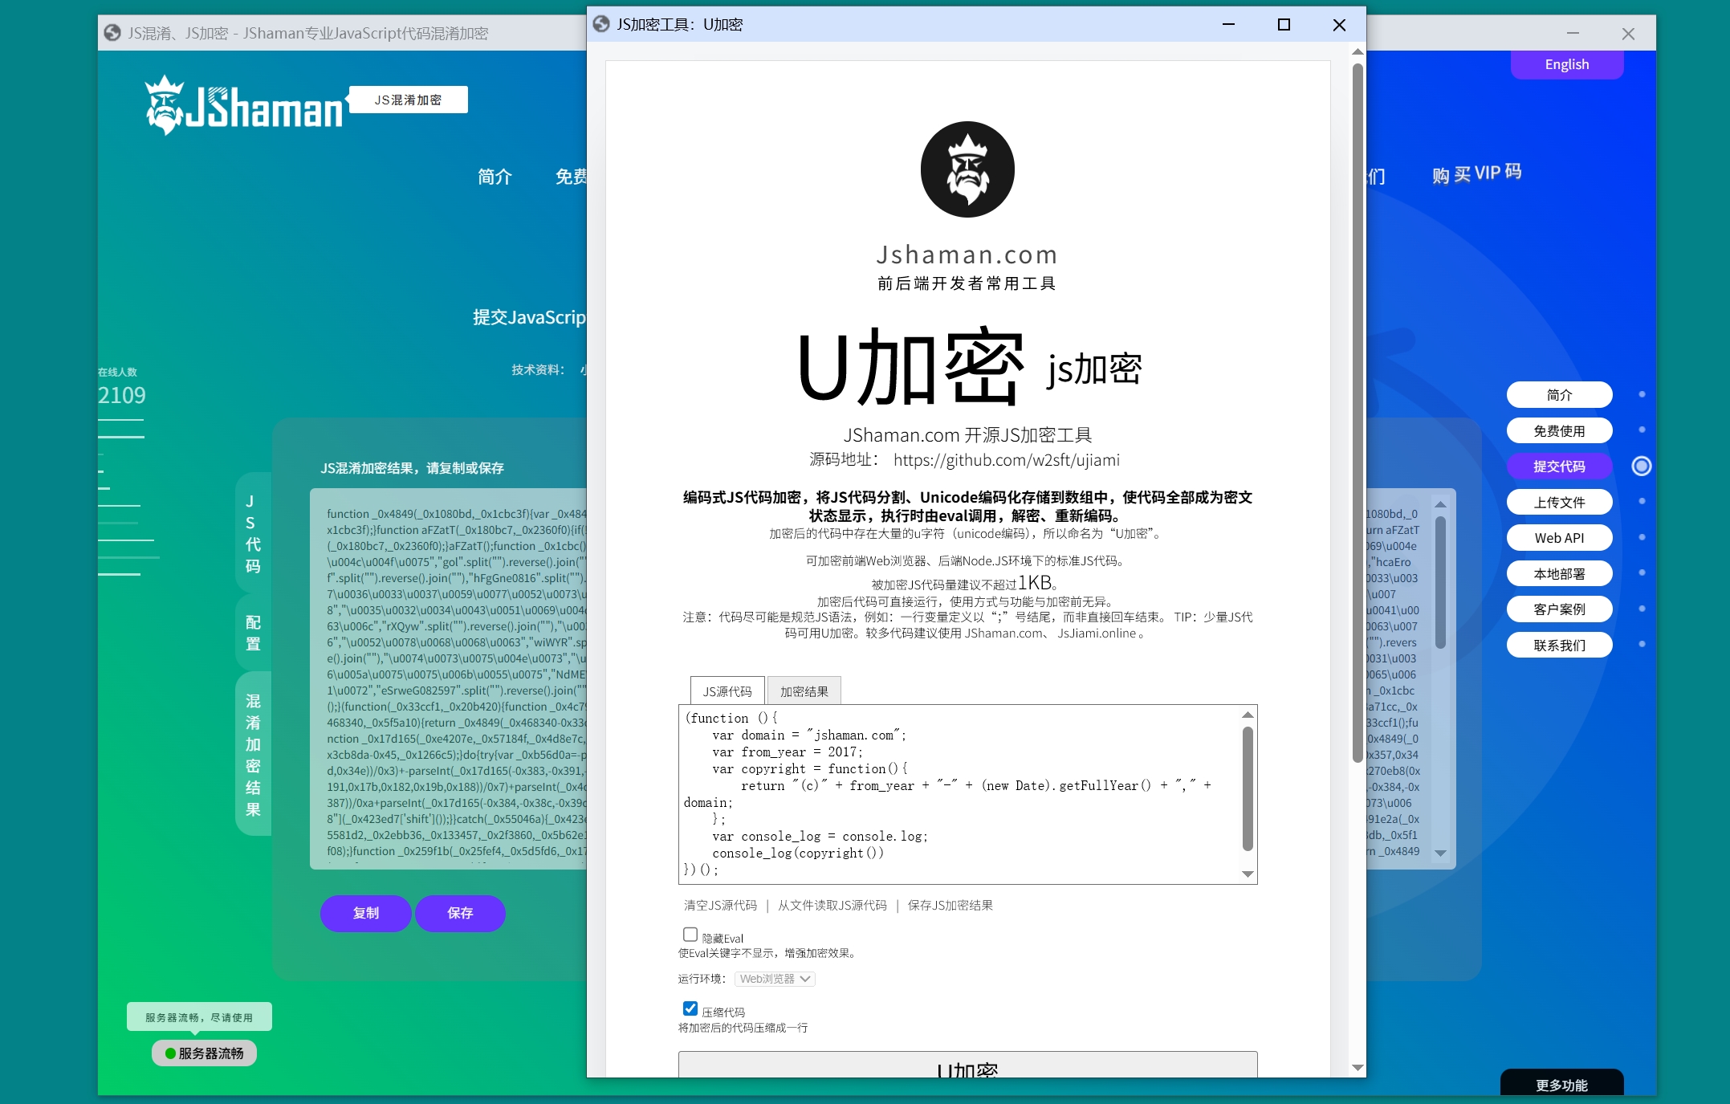Viewport: 1730px width, 1104px height.
Task: Select the JS源代码 tab
Action: click(x=727, y=691)
